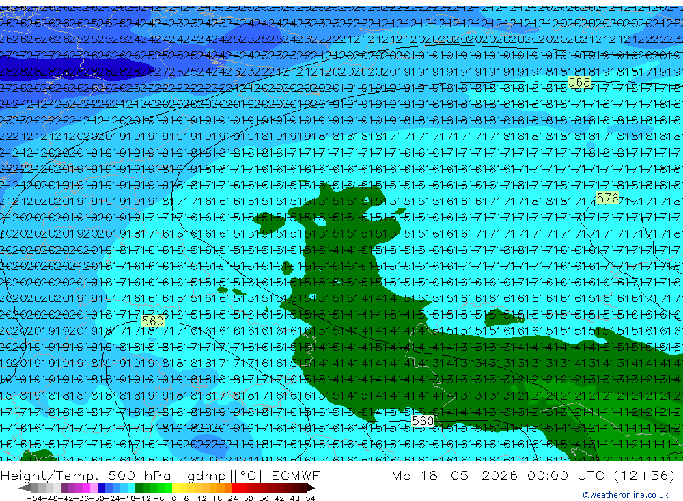This screenshot has width=683, height=501.
Task: Open the weatheronline.co.uk copyright link
Action: pyautogui.click(x=626, y=495)
